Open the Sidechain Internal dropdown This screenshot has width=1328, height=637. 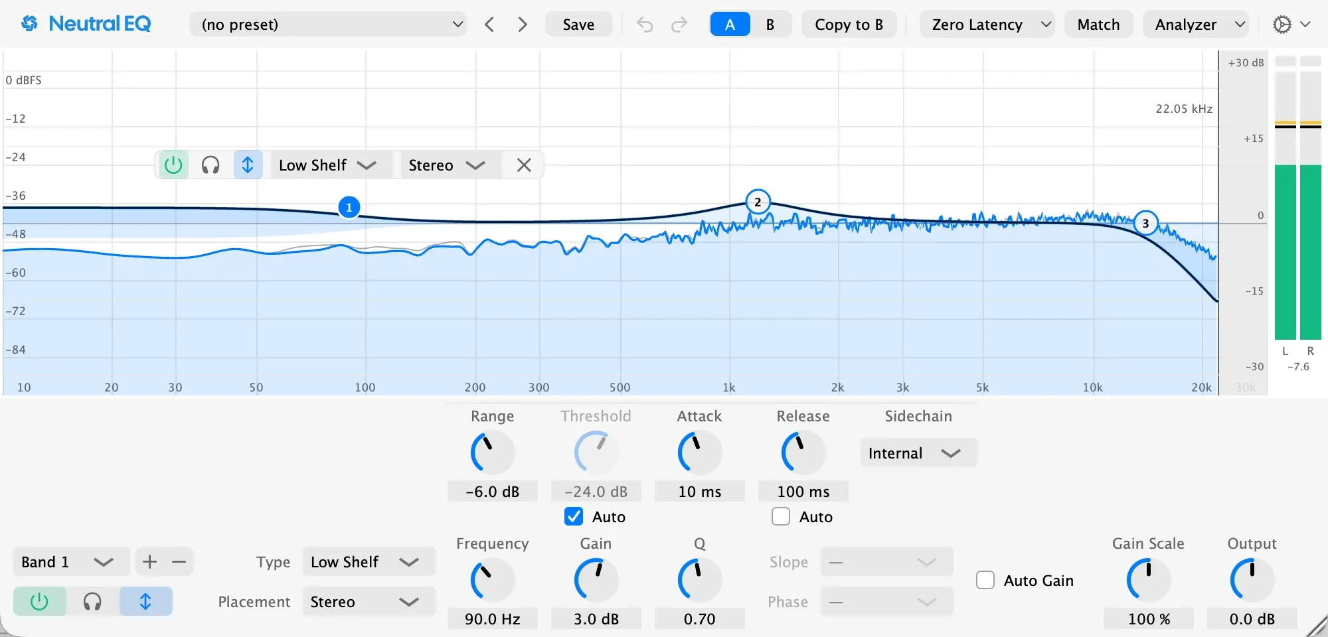point(918,453)
